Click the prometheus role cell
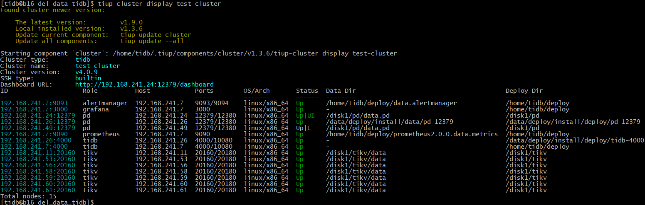645x205 pixels. tap(101, 134)
